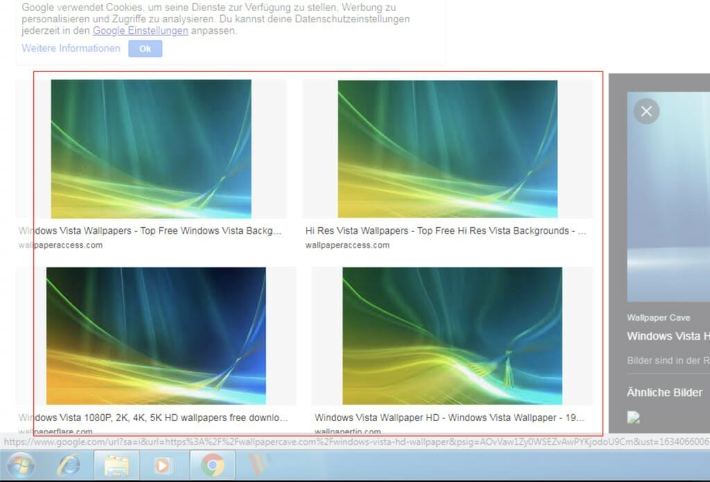
Task: Open the Windows Vista Wallpapers wallpaperaccess thumbnail
Action: pyautogui.click(x=150, y=149)
